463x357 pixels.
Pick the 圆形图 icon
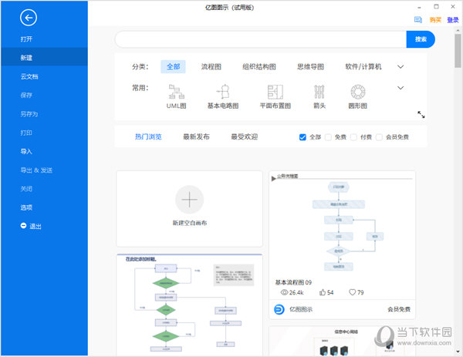click(358, 92)
